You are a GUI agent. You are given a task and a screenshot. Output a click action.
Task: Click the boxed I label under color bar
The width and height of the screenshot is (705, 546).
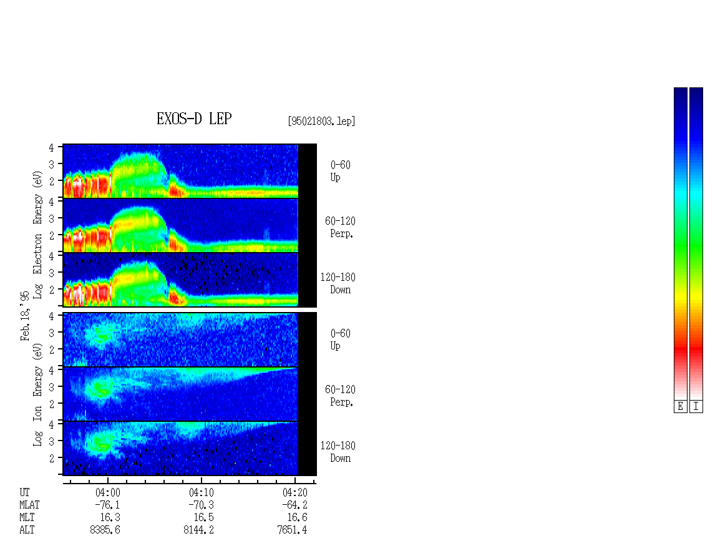696,407
